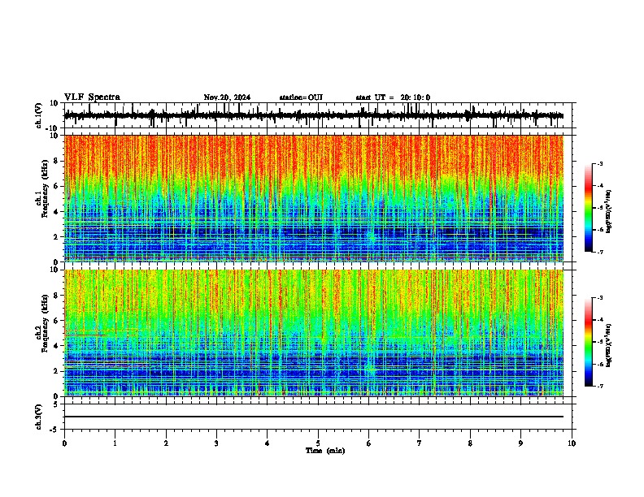Click the flat ch.3 voltage trace line
This screenshot has width=644, height=497.
point(314,417)
